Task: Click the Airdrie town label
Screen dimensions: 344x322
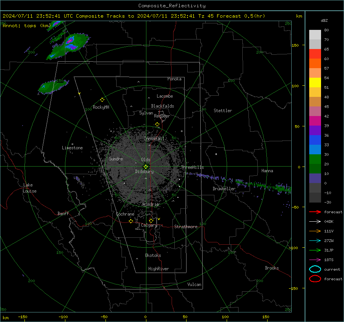Action: point(151,204)
